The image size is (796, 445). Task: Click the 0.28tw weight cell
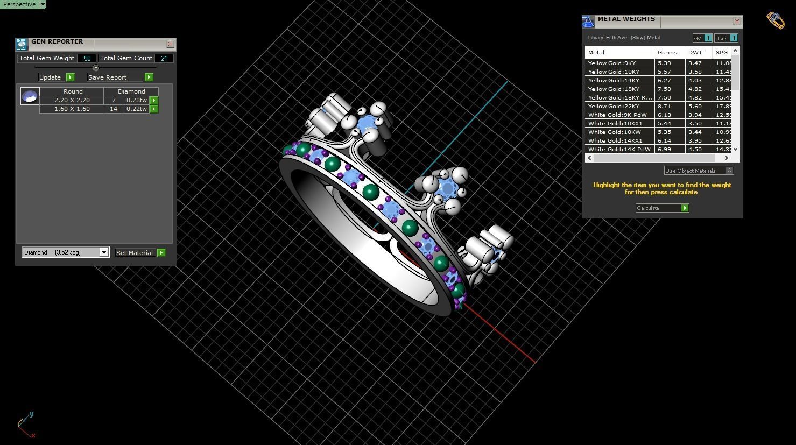click(x=137, y=100)
